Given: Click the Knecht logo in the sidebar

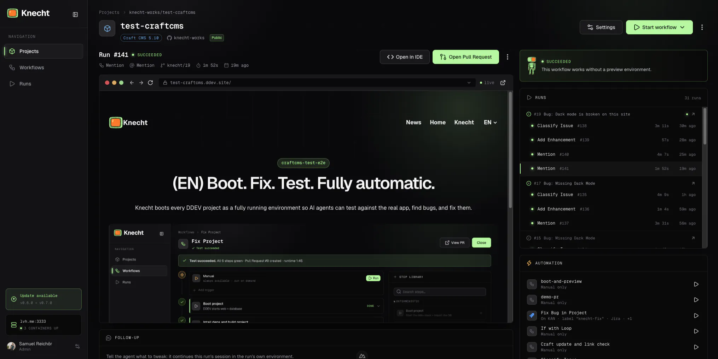Looking at the screenshot, I should point(29,13).
